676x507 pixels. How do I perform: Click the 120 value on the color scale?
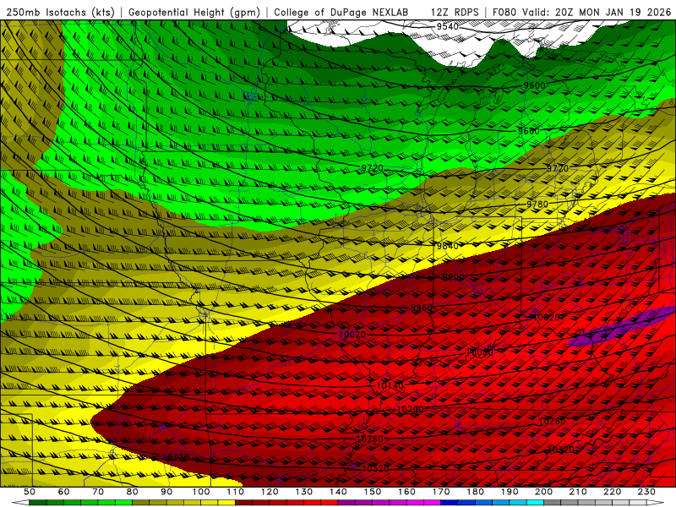(270, 492)
